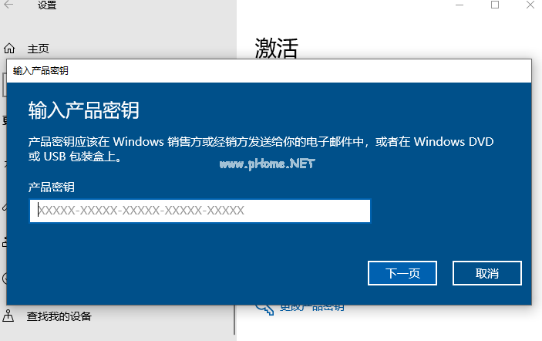Go back using the Settings back arrow
The image size is (542, 341).
coord(8,5)
